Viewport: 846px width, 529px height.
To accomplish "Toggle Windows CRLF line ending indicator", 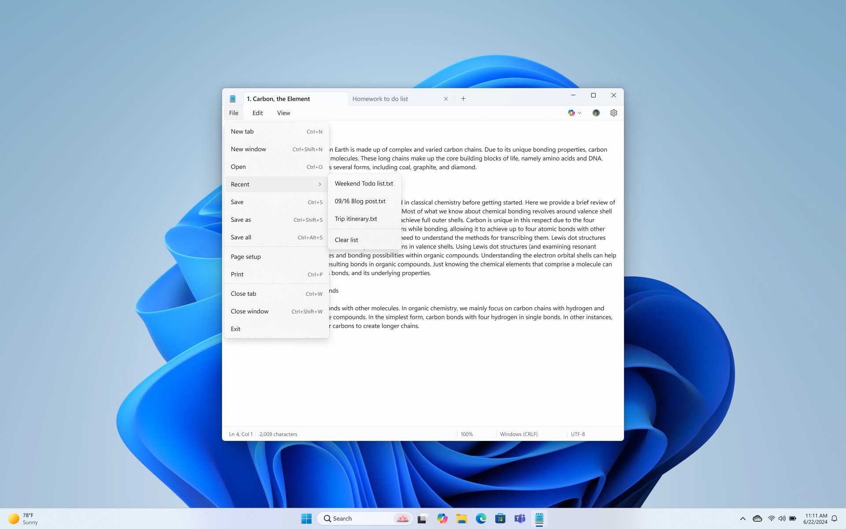I will click(x=518, y=434).
